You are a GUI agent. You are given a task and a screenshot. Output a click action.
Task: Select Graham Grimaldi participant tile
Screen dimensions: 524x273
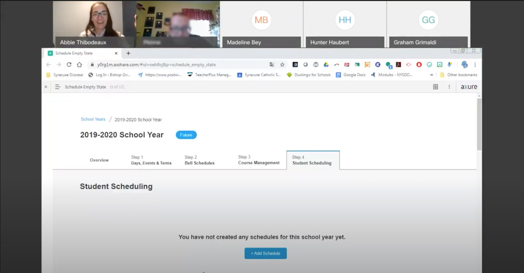click(x=428, y=24)
